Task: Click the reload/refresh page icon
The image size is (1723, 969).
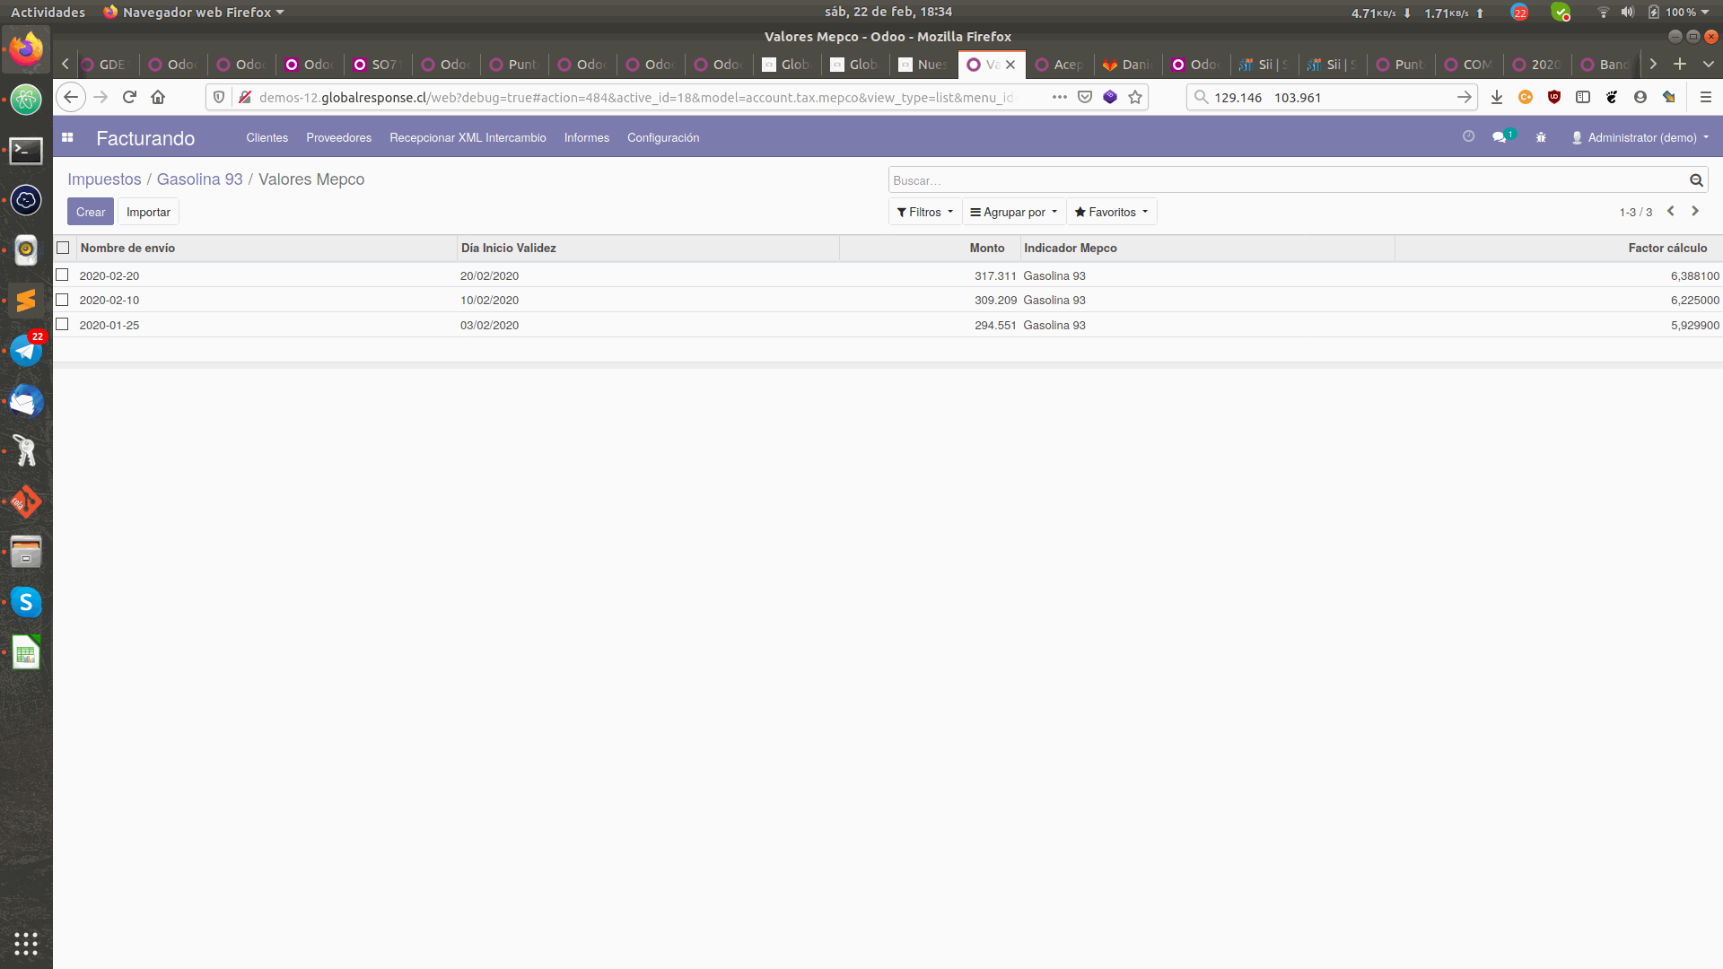Action: pos(130,97)
